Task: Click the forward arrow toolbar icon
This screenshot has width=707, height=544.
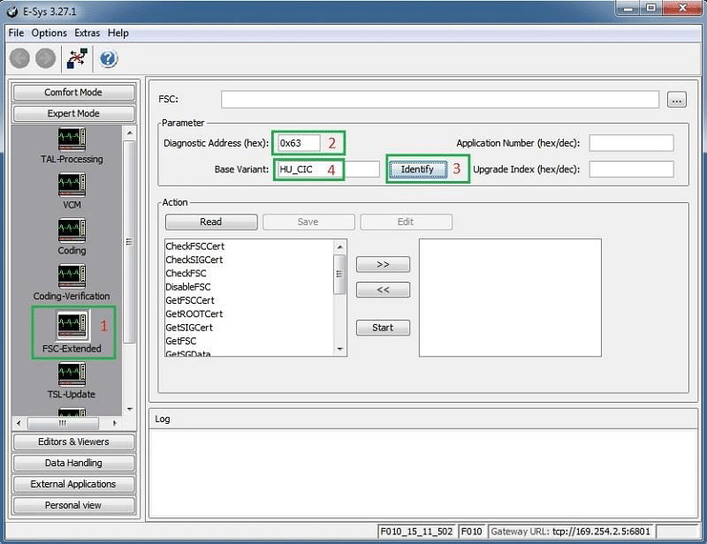Action: pos(45,58)
